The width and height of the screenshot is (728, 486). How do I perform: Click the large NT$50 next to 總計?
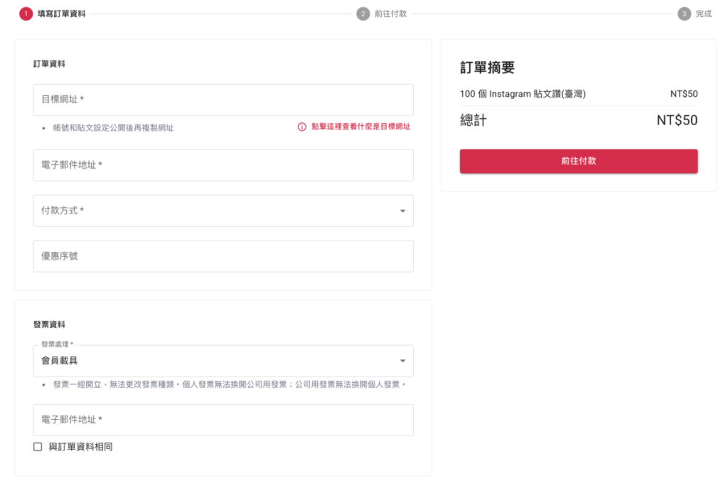[677, 120]
